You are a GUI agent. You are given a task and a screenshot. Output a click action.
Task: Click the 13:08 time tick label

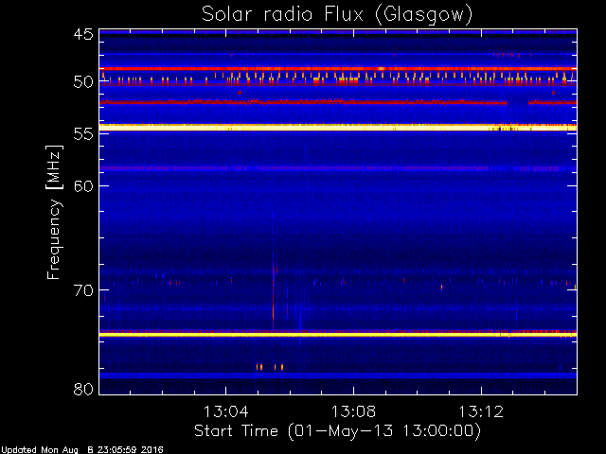pyautogui.click(x=353, y=411)
